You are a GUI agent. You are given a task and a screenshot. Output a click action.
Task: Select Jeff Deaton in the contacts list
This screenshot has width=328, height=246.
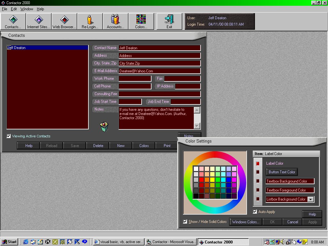tap(47, 48)
